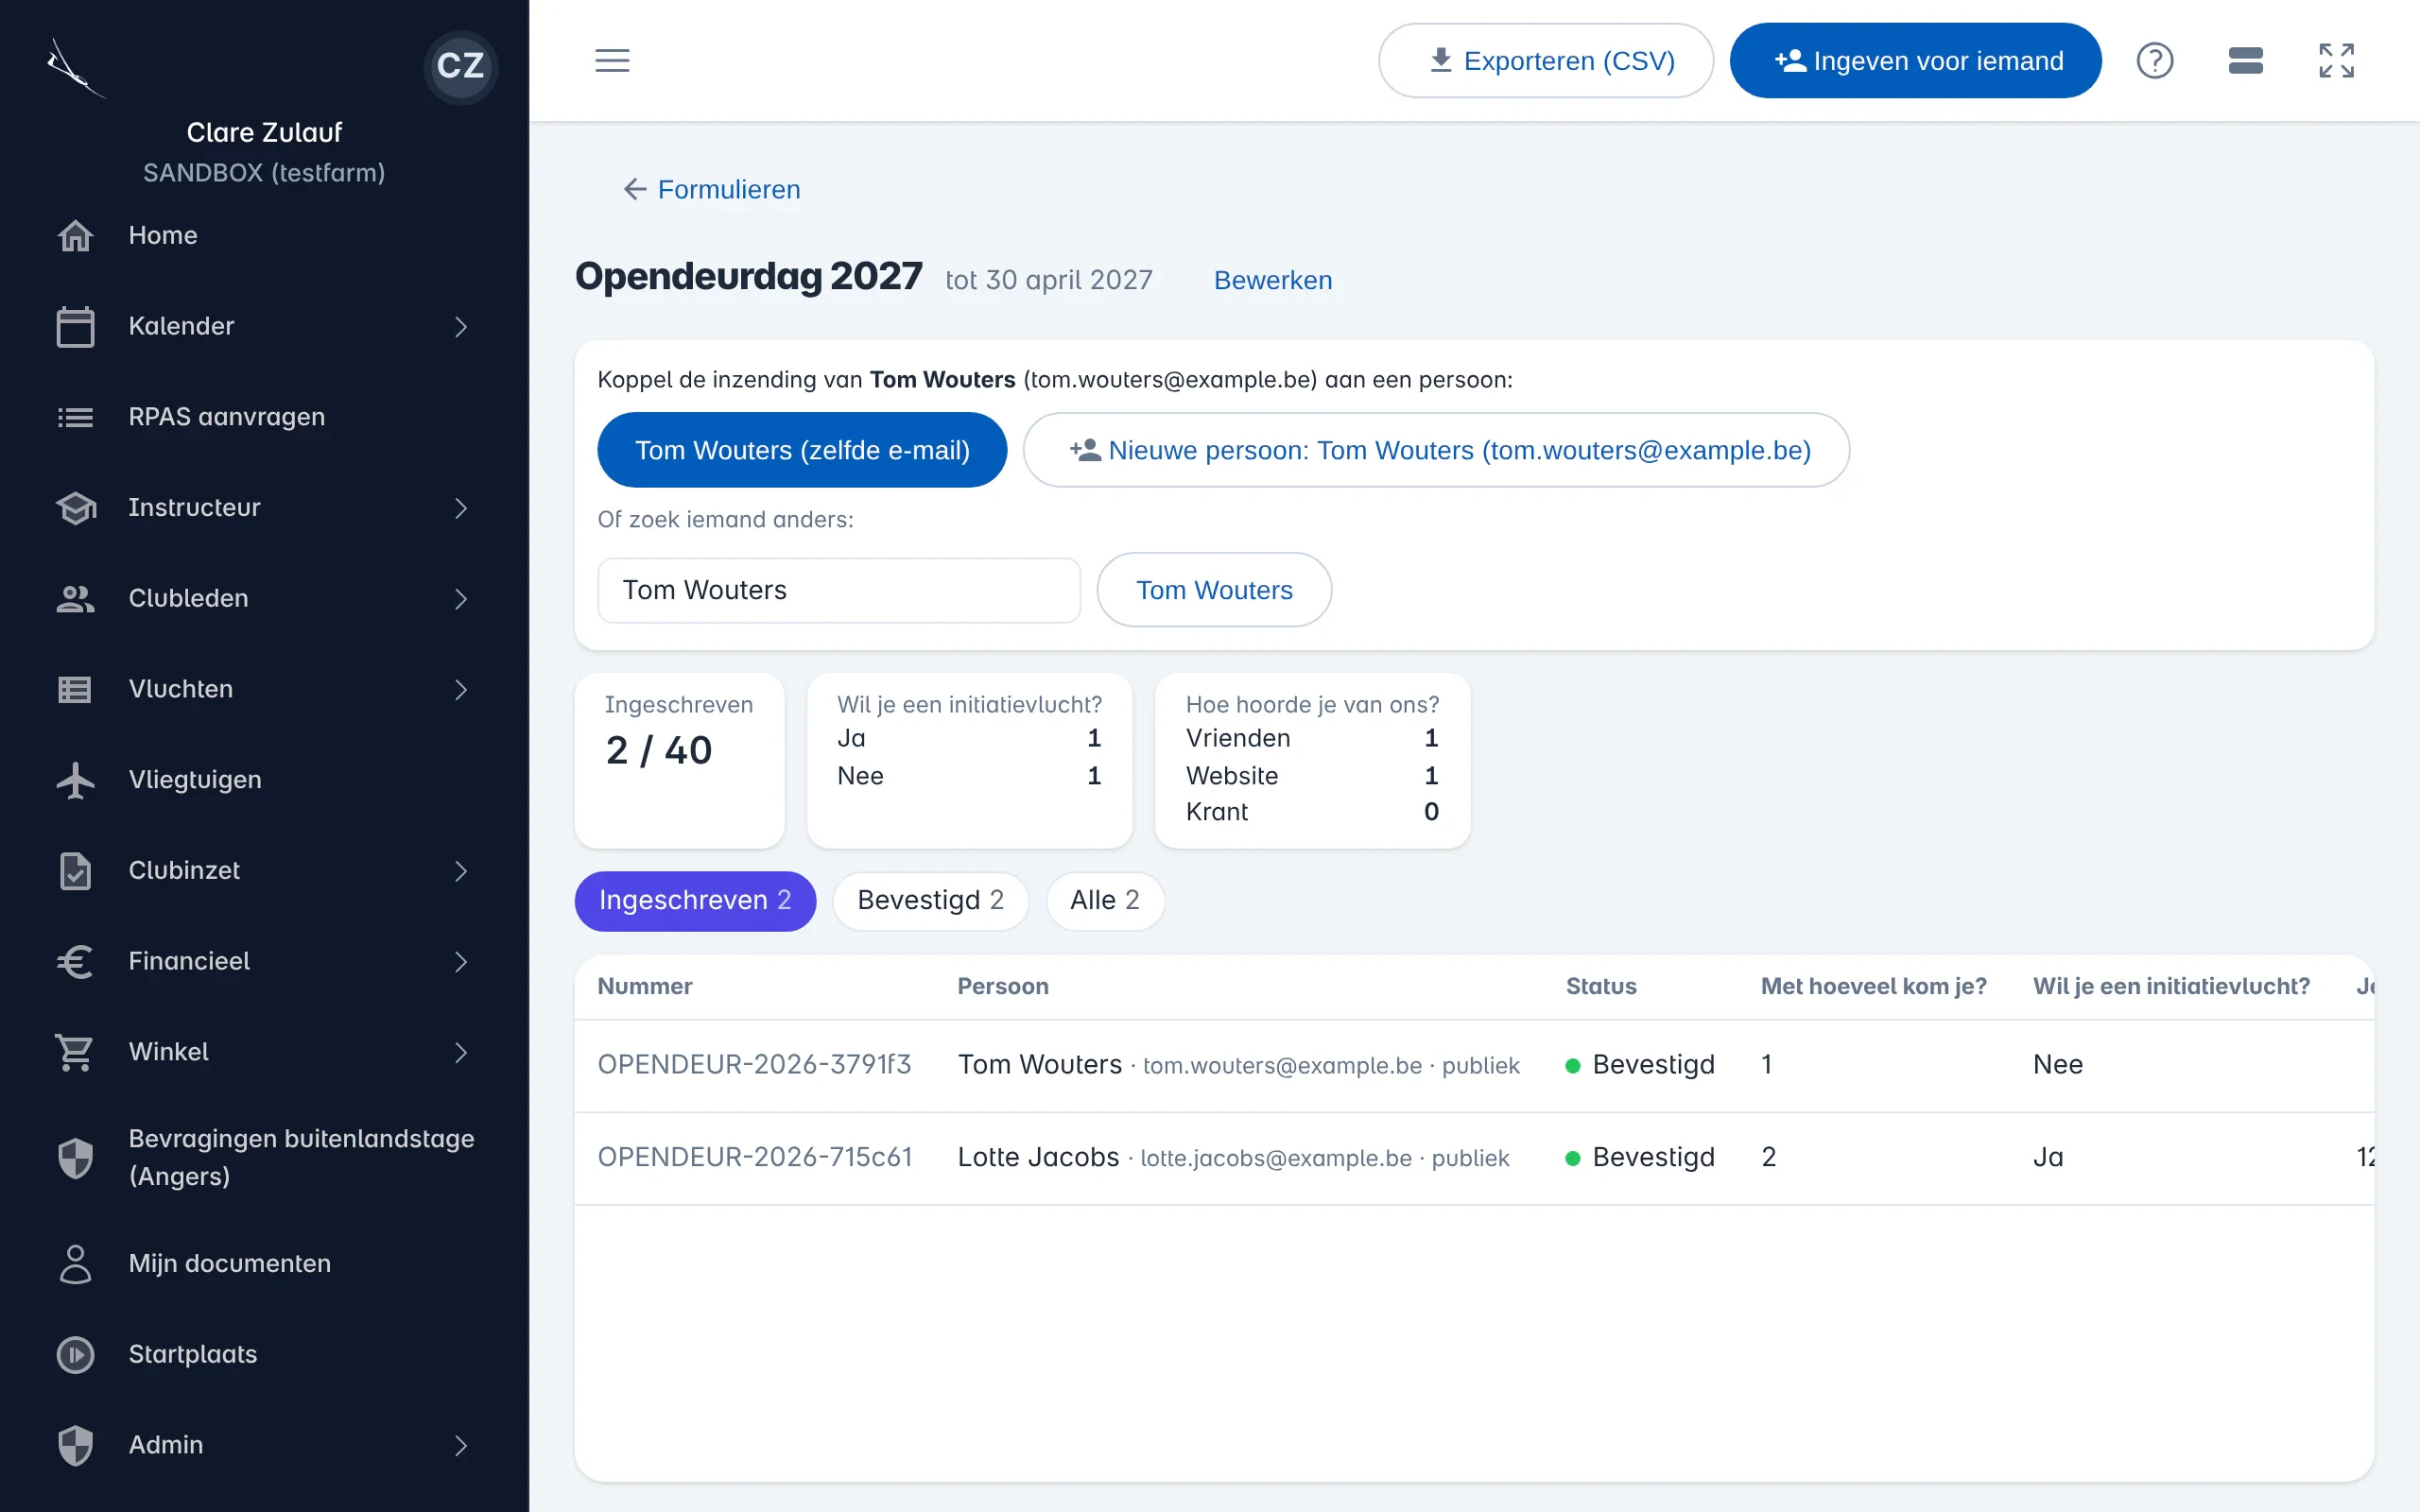The height and width of the screenshot is (1512, 2420).
Task: Pick the Tom Wouters search result chip
Action: tap(1213, 590)
